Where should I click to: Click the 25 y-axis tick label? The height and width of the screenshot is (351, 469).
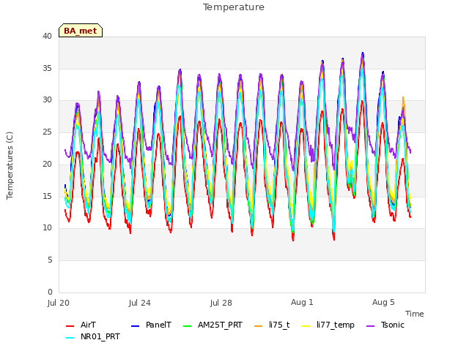coord(47,132)
